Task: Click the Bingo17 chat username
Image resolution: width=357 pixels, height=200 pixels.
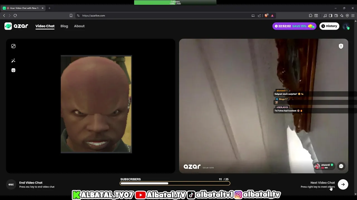Action: pos(283,99)
